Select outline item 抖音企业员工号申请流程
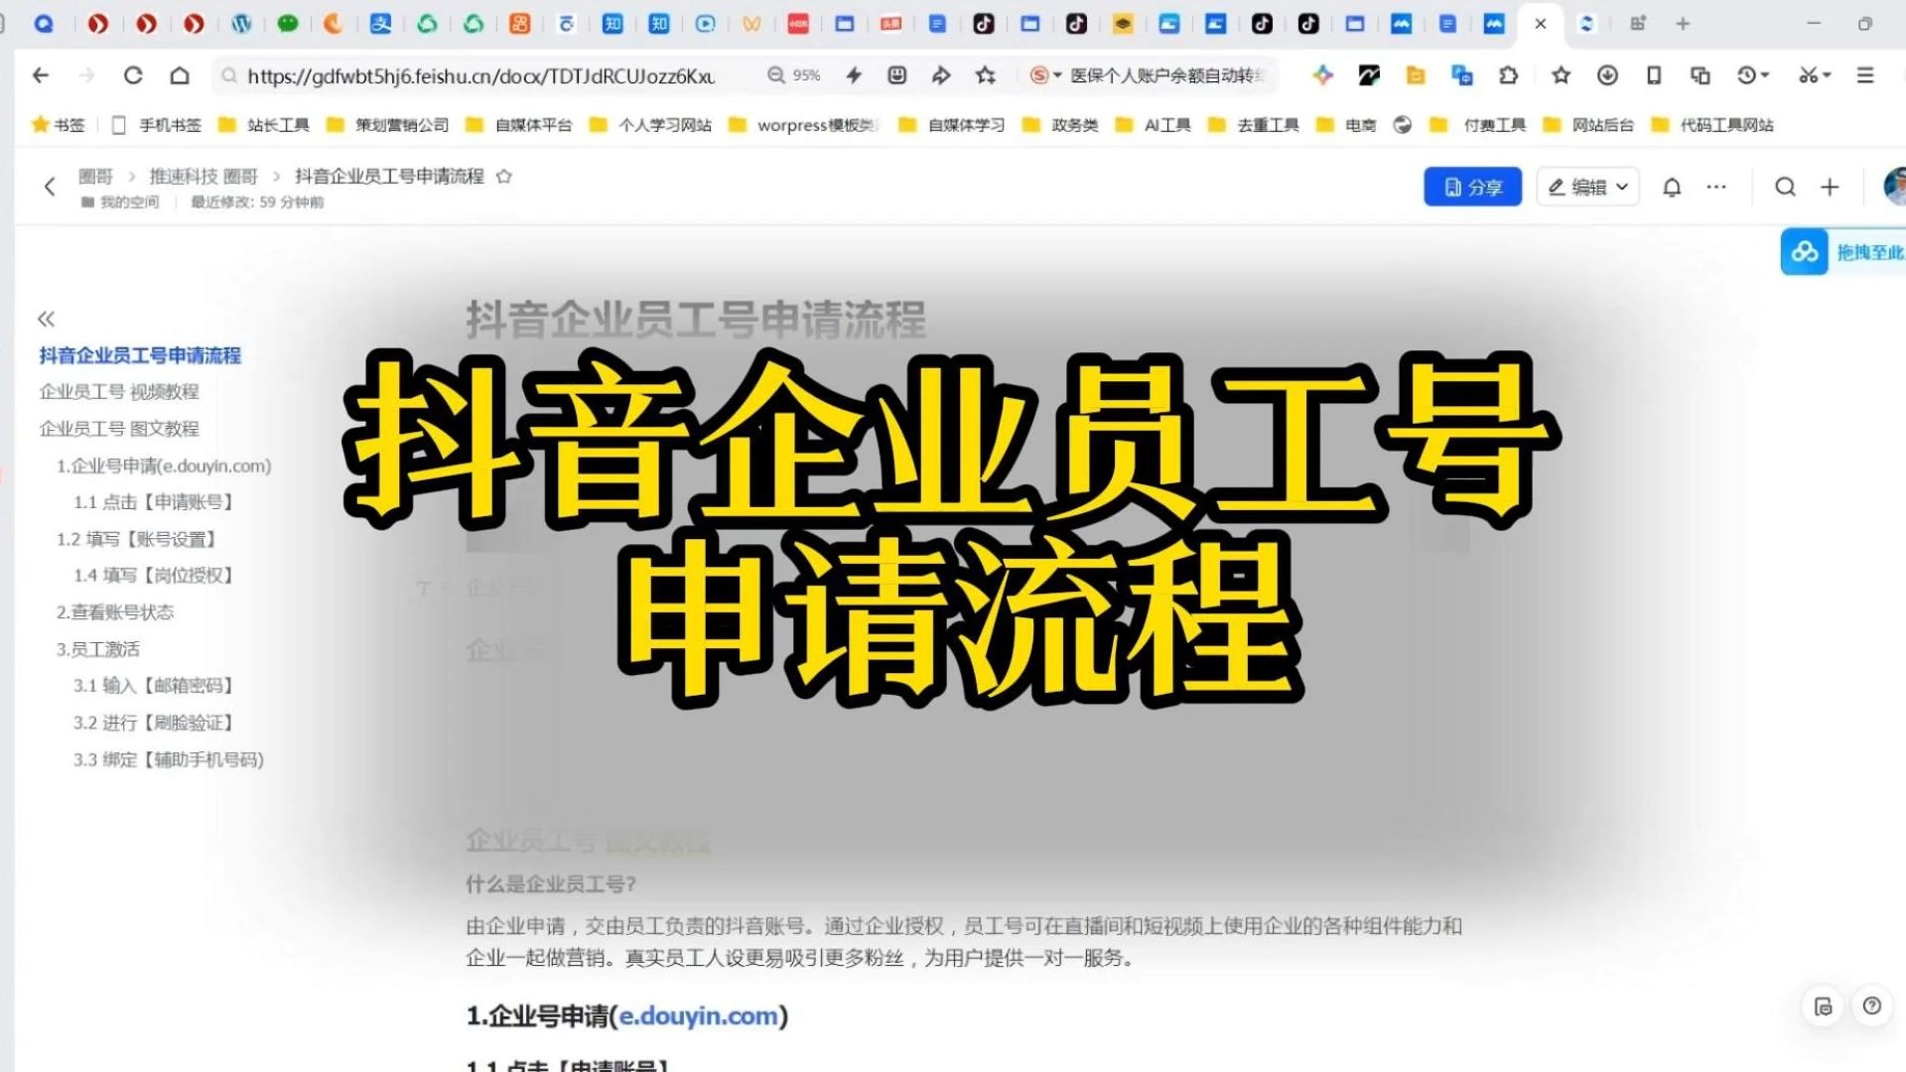Screen dimensions: 1906x1072 140,355
